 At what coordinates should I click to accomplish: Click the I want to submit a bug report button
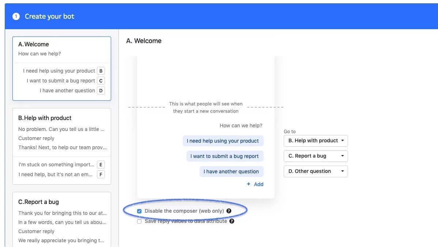point(224,156)
